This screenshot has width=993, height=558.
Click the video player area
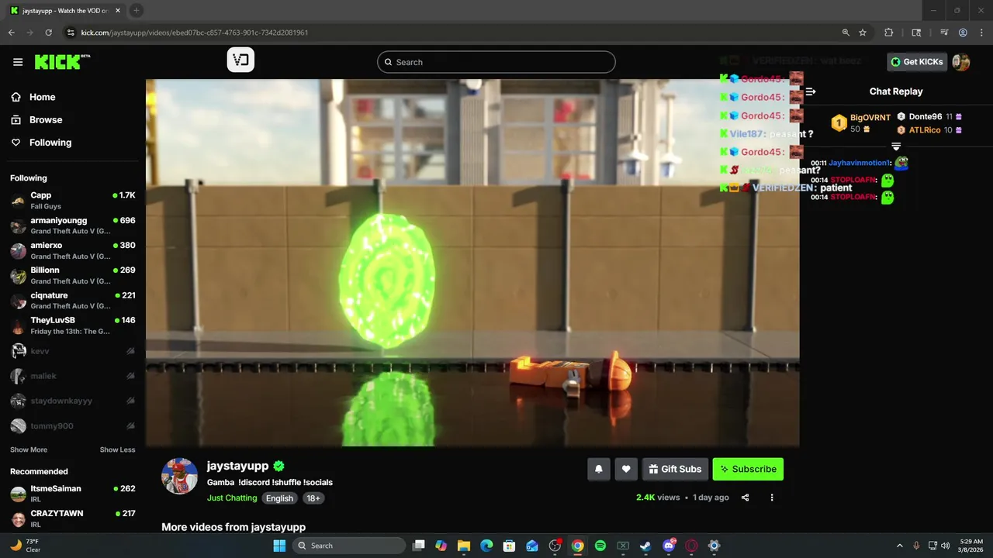click(472, 262)
